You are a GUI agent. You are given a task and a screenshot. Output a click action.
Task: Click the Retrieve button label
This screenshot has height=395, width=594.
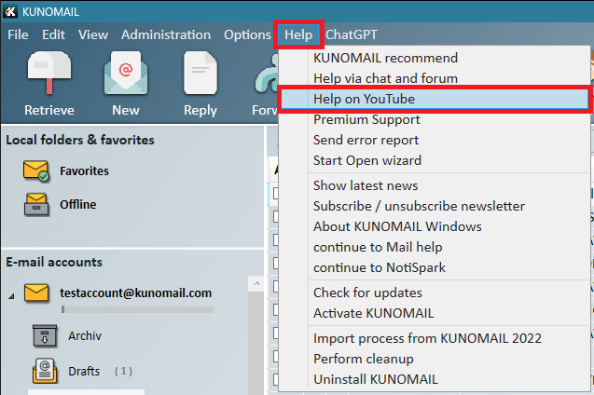click(x=49, y=110)
